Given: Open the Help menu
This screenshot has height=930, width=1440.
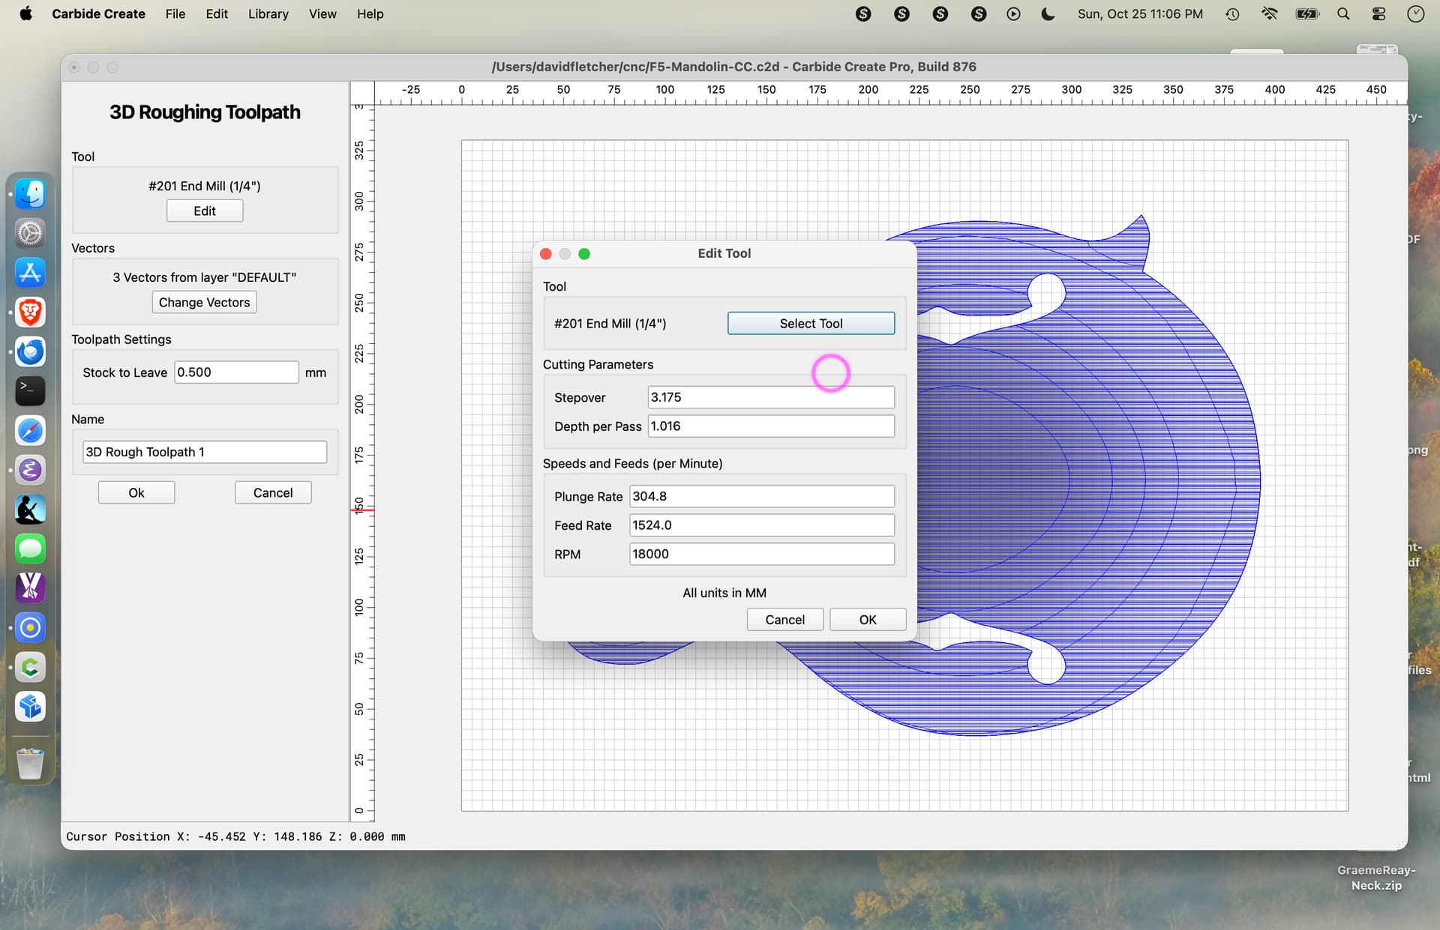Looking at the screenshot, I should (x=370, y=13).
